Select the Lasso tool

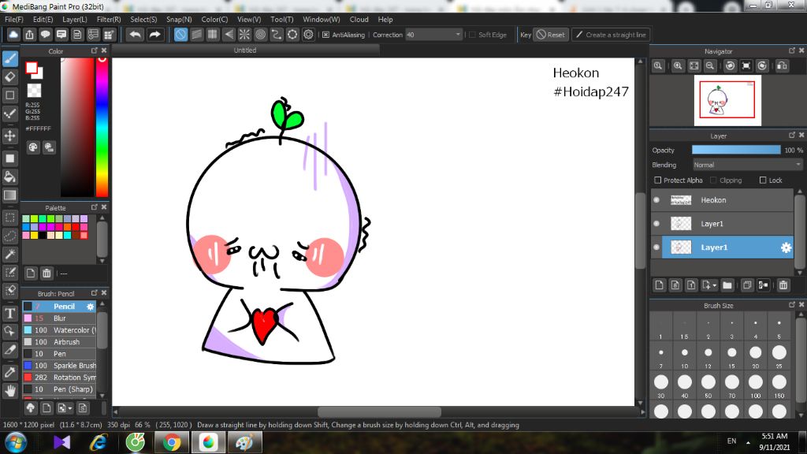click(10, 236)
